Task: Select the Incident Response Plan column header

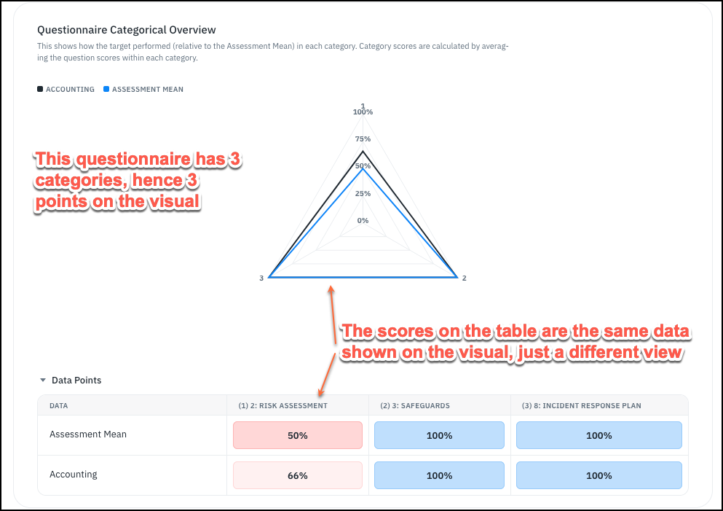Action: pos(582,406)
